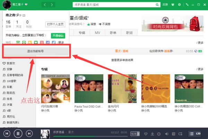208x139 pixels.
Task: Go back with the left arrow button
Action: coord(45,5)
